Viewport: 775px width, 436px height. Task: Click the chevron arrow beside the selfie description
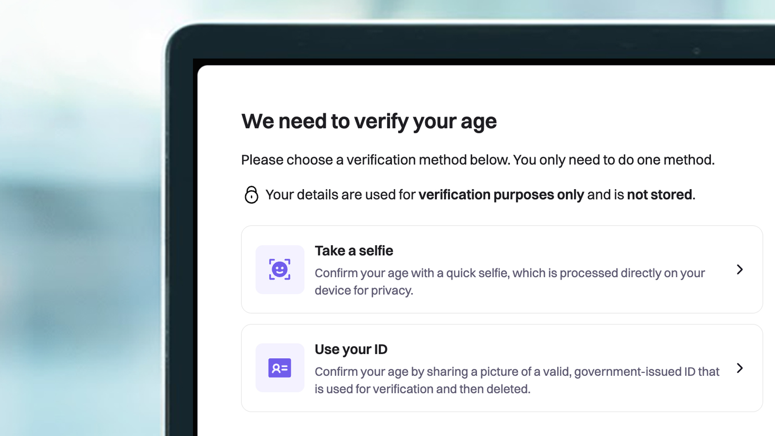pos(741,270)
